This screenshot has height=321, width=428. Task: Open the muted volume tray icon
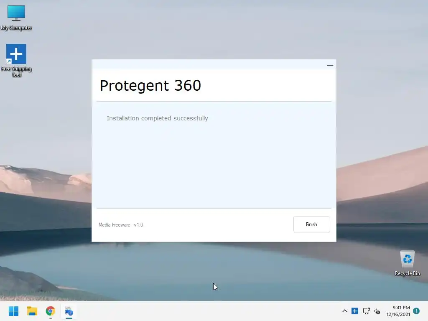coord(377,311)
